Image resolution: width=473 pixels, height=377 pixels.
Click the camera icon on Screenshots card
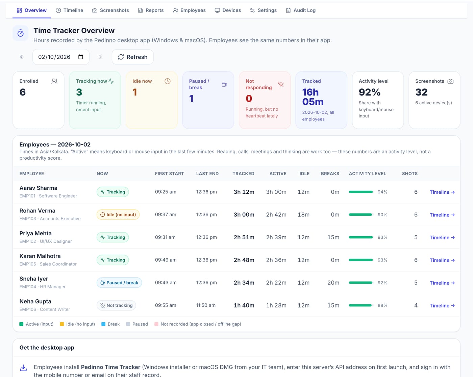(x=450, y=81)
